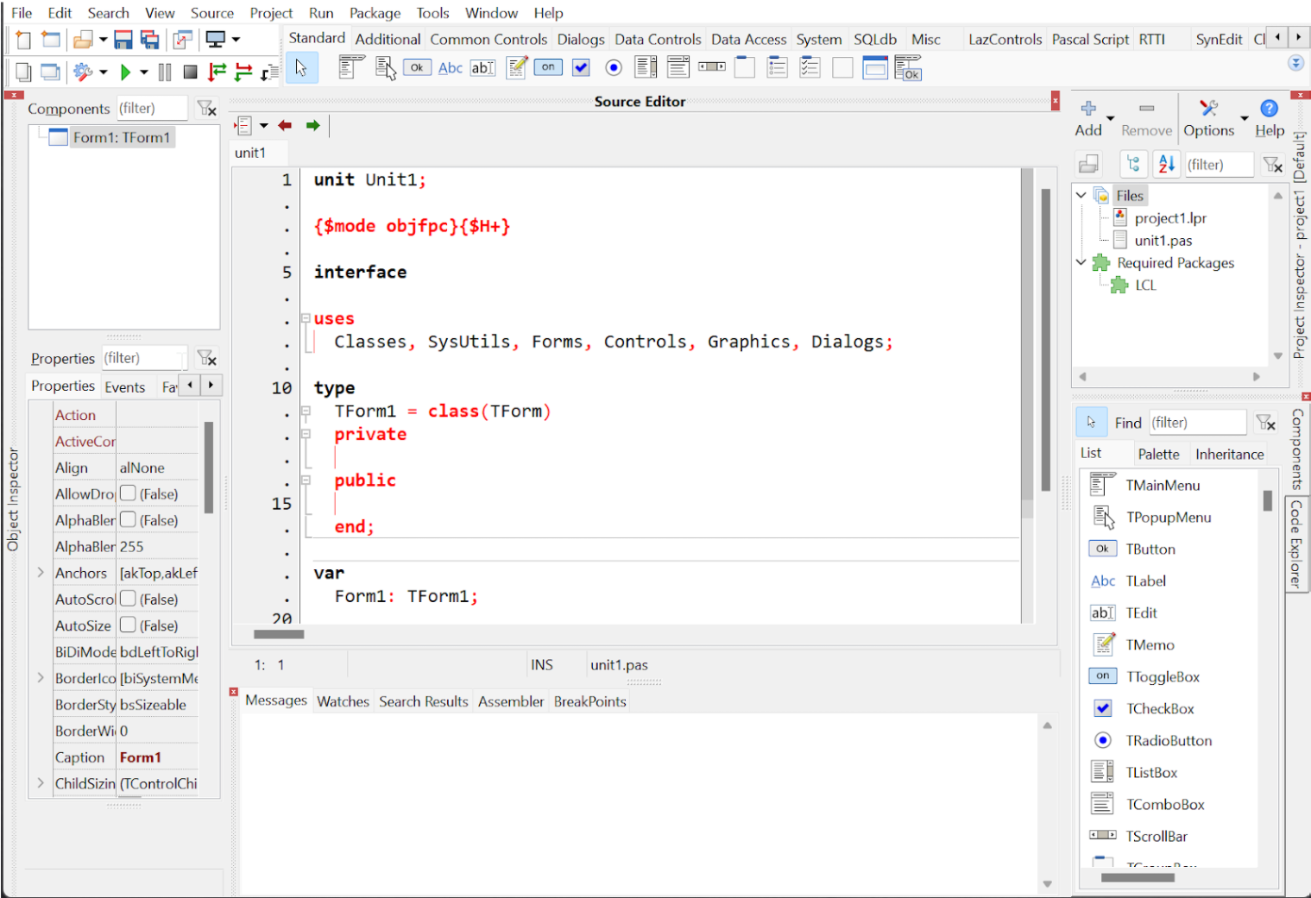Toggle the AllowDropFiles property checkbox

[x=128, y=493]
